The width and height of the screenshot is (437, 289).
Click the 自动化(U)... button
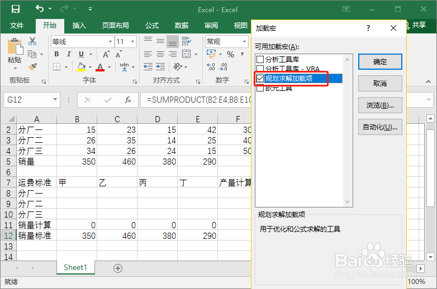[380, 127]
